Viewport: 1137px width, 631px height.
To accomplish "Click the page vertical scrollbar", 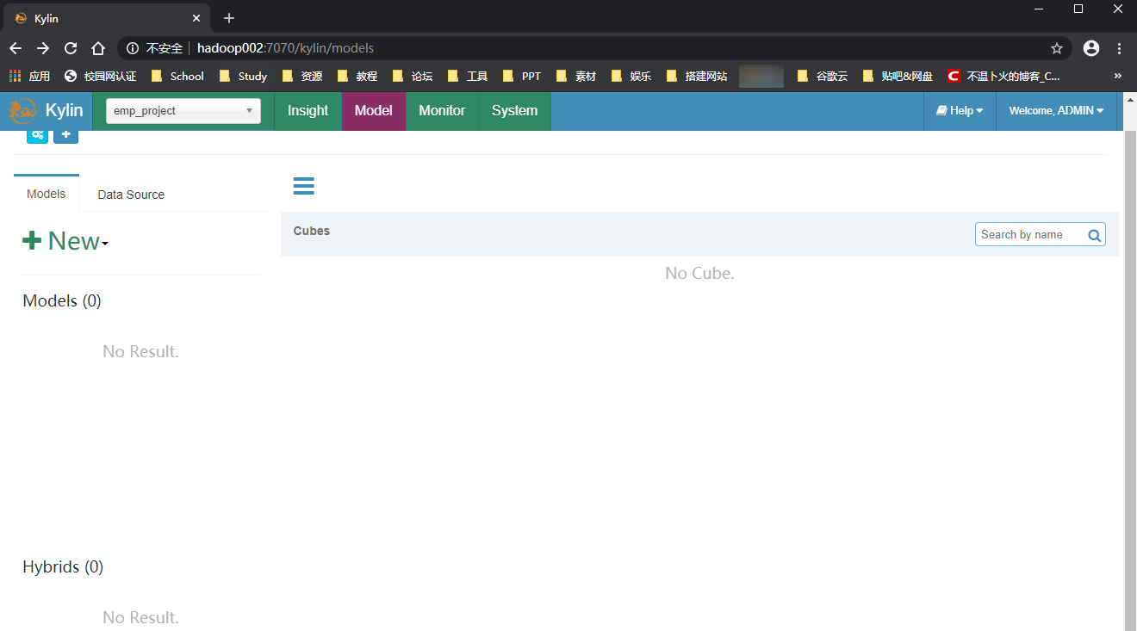I will pos(1130,379).
